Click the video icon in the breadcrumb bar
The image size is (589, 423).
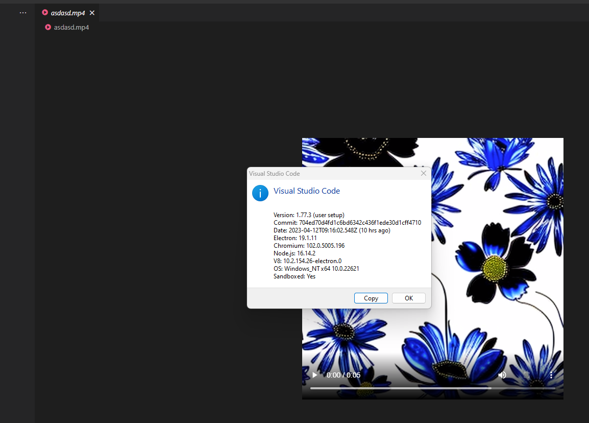tap(47, 27)
